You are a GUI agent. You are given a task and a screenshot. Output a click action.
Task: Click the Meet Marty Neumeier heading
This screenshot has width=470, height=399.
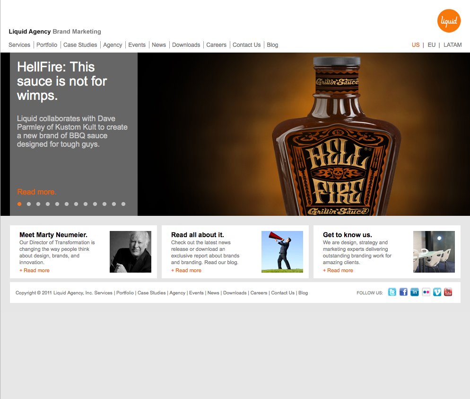[x=53, y=235]
